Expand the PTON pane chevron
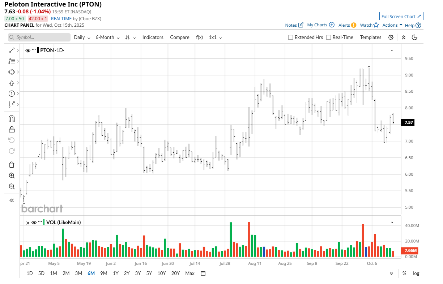Image resolution: width=443 pixels, height=284 pixels. pyautogui.click(x=392, y=51)
